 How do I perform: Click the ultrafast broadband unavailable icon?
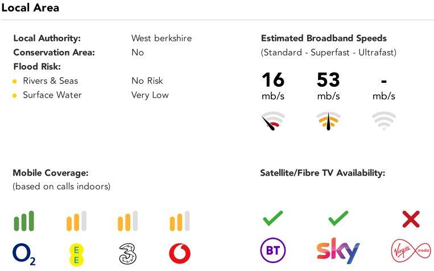click(384, 121)
